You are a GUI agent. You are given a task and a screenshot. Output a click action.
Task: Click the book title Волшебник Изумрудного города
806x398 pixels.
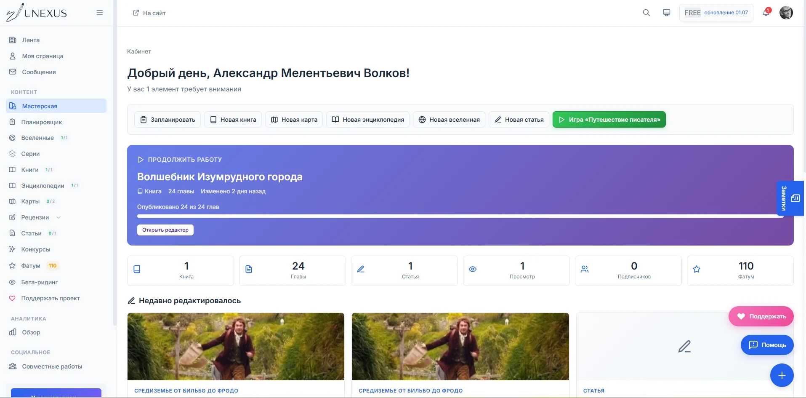tap(220, 177)
